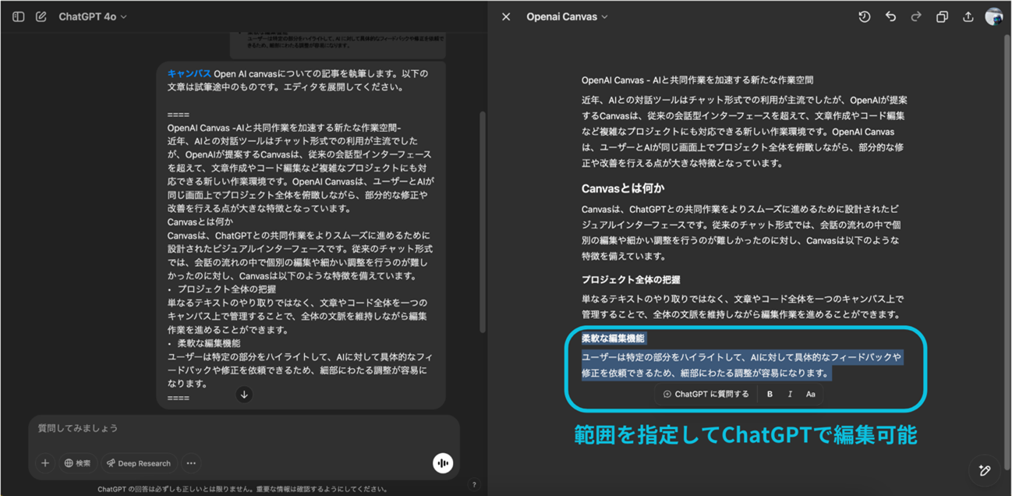Type in the 質問してみましょう input field
Image resolution: width=1012 pixels, height=496 pixels.
click(234, 428)
